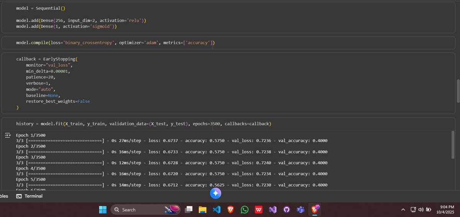Open Task View from the taskbar
Image resolution: width=460 pixels, height=217 pixels.
(188, 210)
